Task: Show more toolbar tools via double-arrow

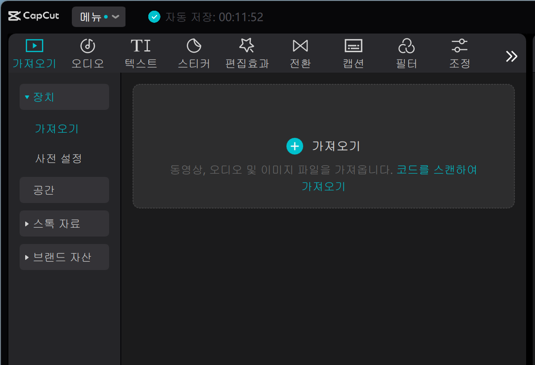Action: pyautogui.click(x=512, y=55)
